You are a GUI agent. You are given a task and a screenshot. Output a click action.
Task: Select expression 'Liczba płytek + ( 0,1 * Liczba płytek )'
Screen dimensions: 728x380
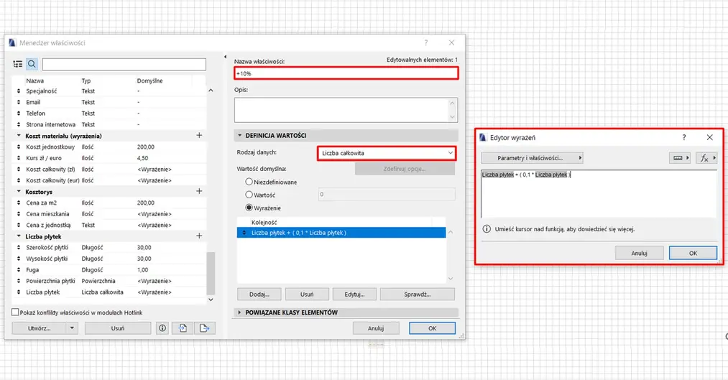click(341, 233)
